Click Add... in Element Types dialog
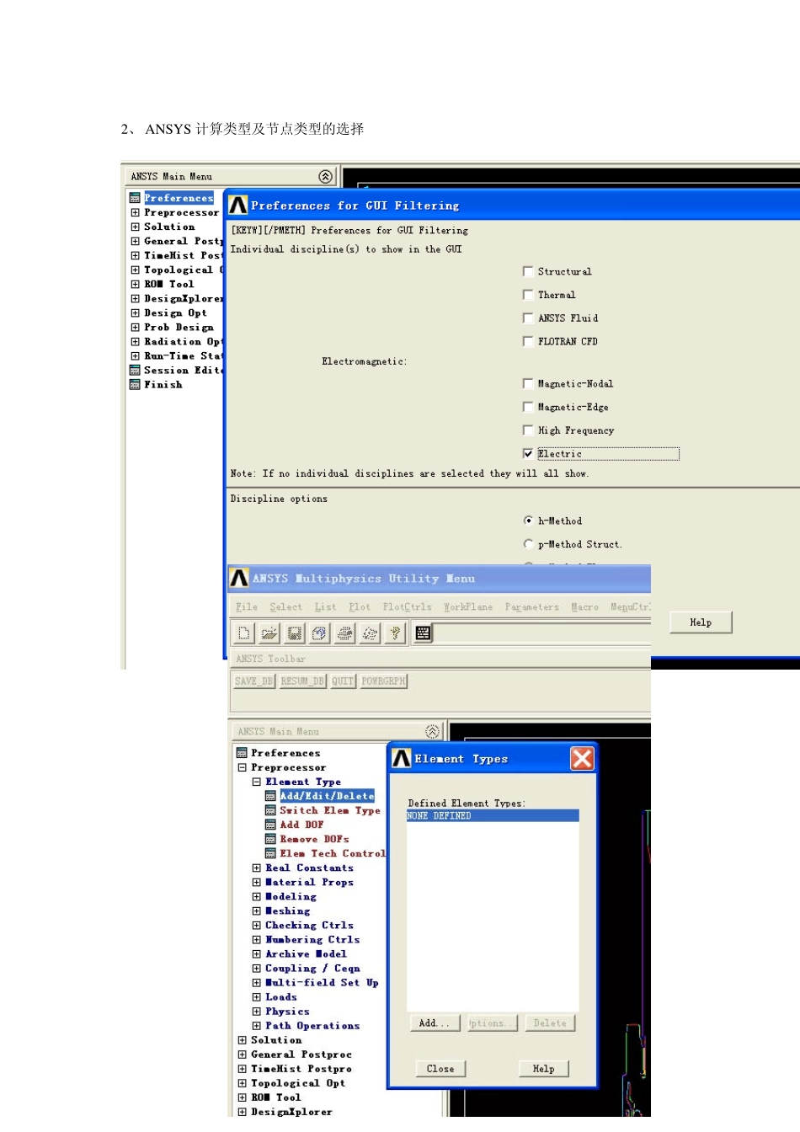 pos(435,1023)
